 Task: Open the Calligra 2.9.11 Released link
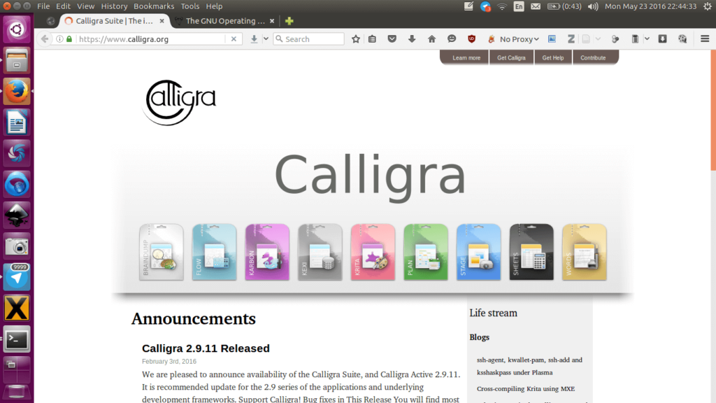pyautogui.click(x=206, y=348)
